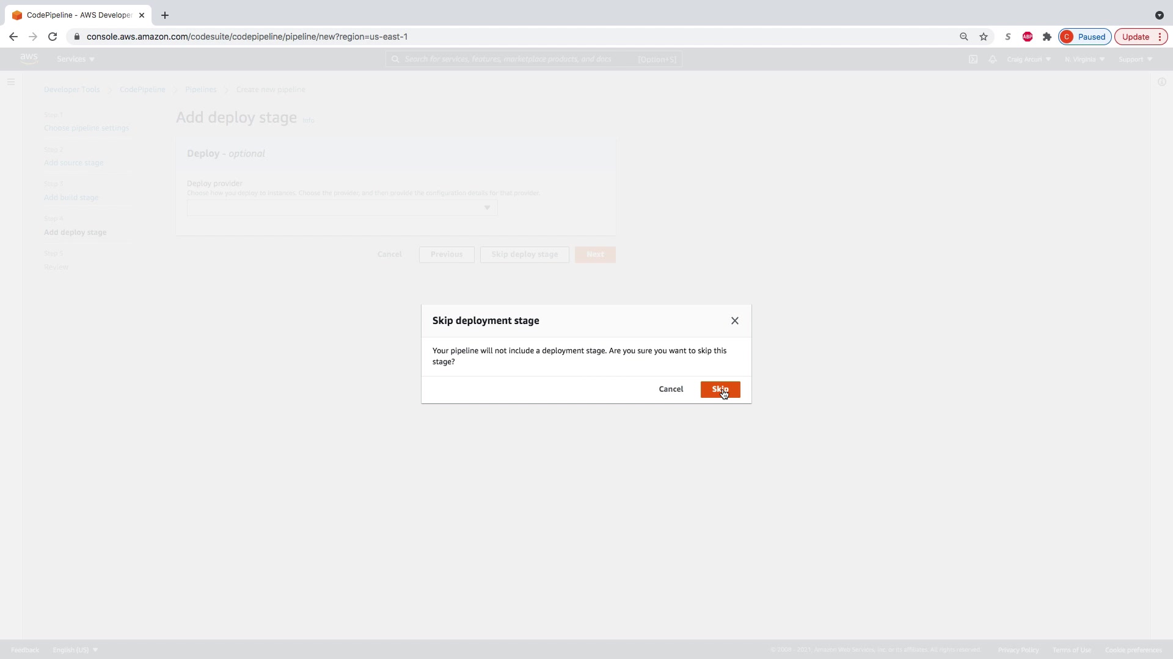Open a new browser tab
Image resolution: width=1173 pixels, height=659 pixels.
point(165,15)
